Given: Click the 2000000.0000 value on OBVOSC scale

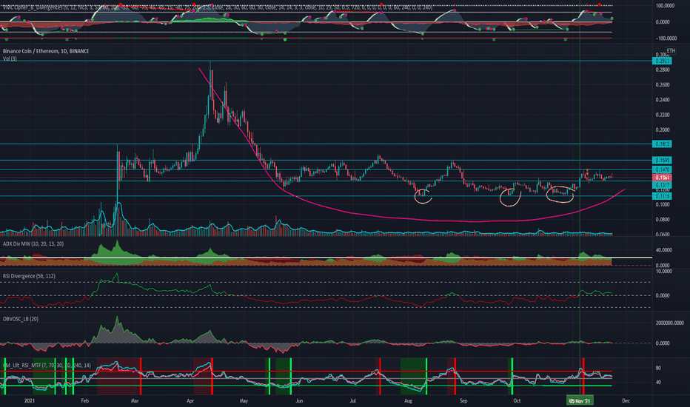Looking at the screenshot, I should [x=670, y=323].
